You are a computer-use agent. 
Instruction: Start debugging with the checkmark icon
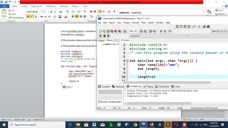(x=194, y=27)
